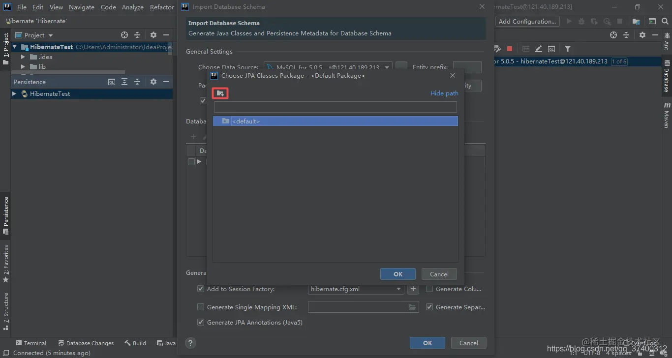The width and height of the screenshot is (672, 358).
Task: Open Terminal tool window tab
Action: (31, 343)
